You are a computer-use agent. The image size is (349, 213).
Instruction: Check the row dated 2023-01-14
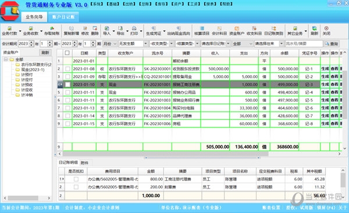[67, 116]
